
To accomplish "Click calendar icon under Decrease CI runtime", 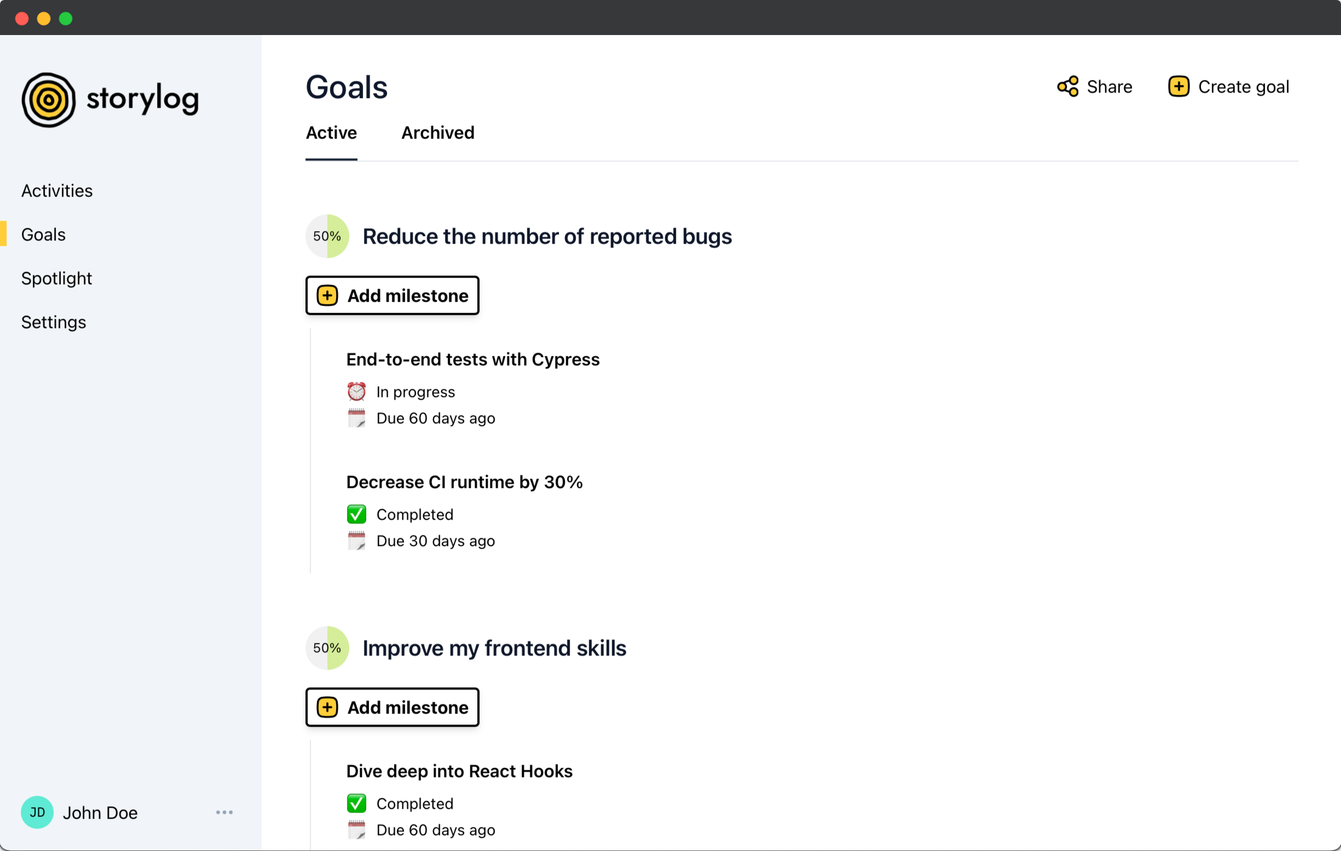I will click(x=356, y=540).
